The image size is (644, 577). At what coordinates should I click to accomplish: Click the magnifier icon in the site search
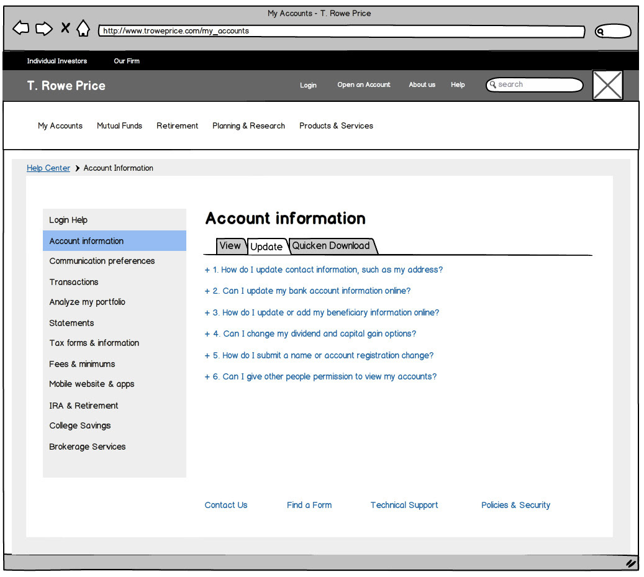(x=493, y=84)
